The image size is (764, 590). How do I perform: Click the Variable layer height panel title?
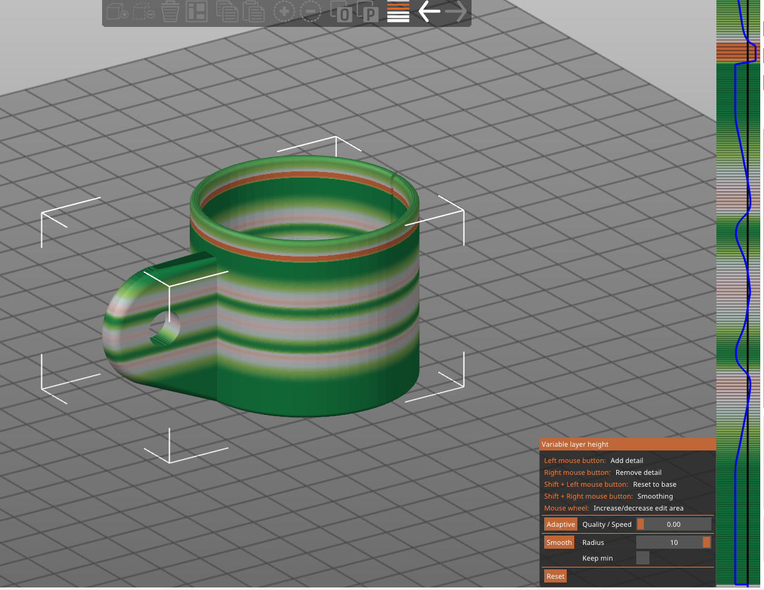click(x=575, y=444)
